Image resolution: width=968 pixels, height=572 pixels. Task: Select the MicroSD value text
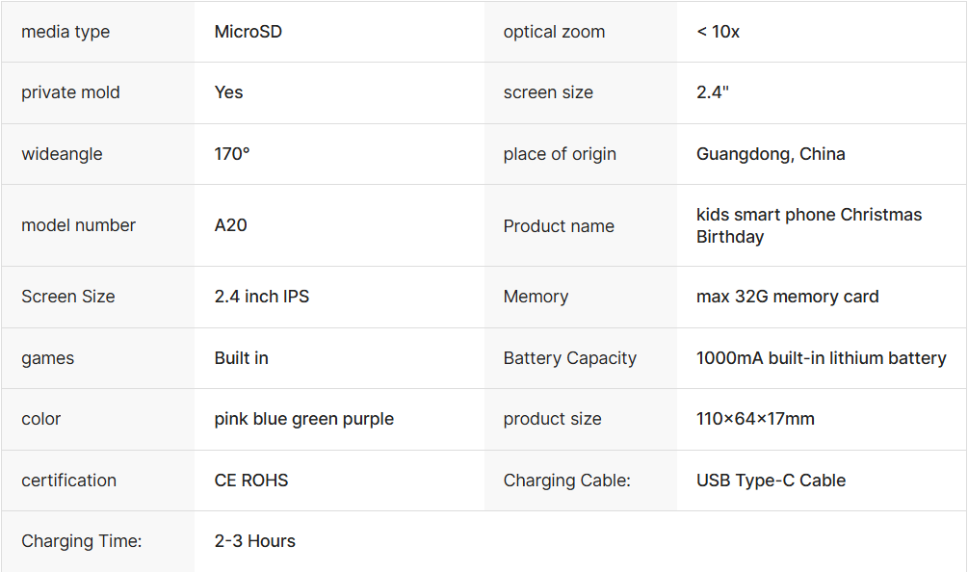click(249, 32)
